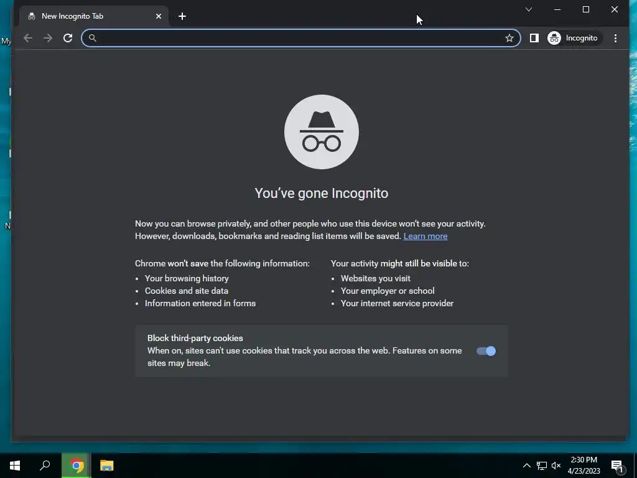
Task: Open Chrome three-dot menu
Action: (615, 38)
